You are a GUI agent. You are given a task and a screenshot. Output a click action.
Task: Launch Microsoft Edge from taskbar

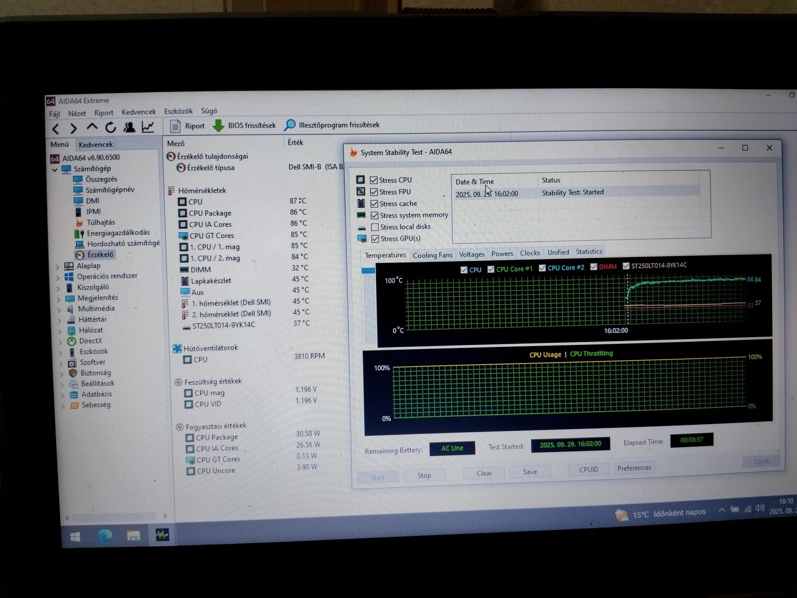(x=104, y=536)
